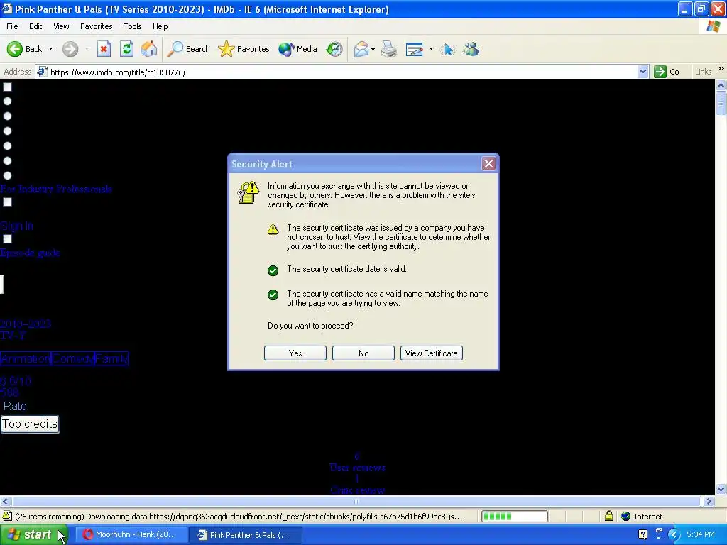
Task: Click the padlock warning icon in Security Alert
Action: point(248,192)
